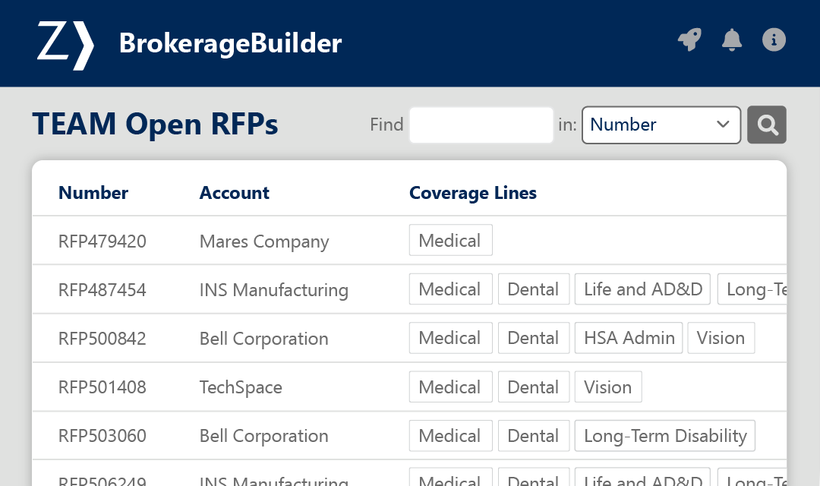
Task: Click Life and AD&D tag on RFP487454
Action: [x=642, y=289]
